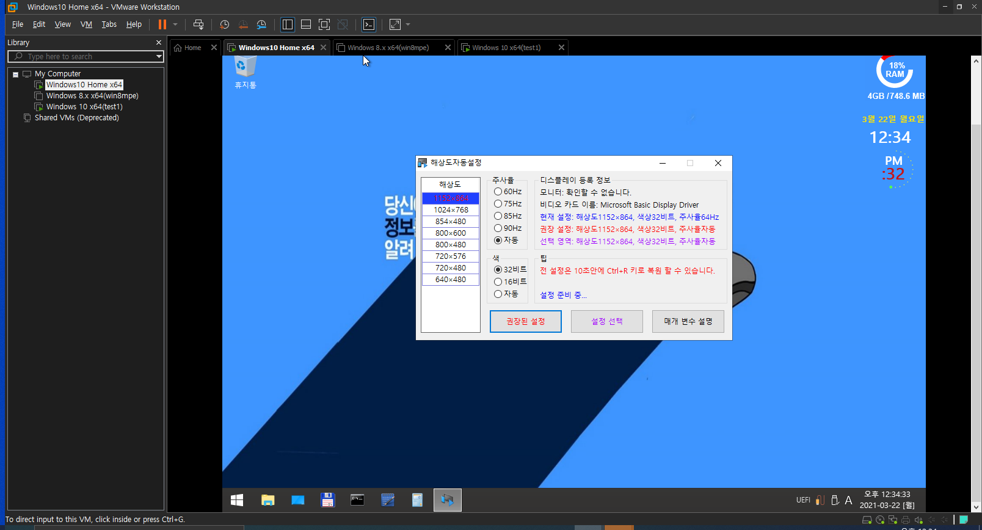Revert the VM to its previous snapshot
This screenshot has width=982, height=530.
click(243, 24)
